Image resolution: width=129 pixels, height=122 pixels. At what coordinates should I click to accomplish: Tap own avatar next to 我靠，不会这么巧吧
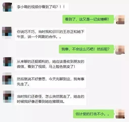pyautogui.click(x=120, y=50)
